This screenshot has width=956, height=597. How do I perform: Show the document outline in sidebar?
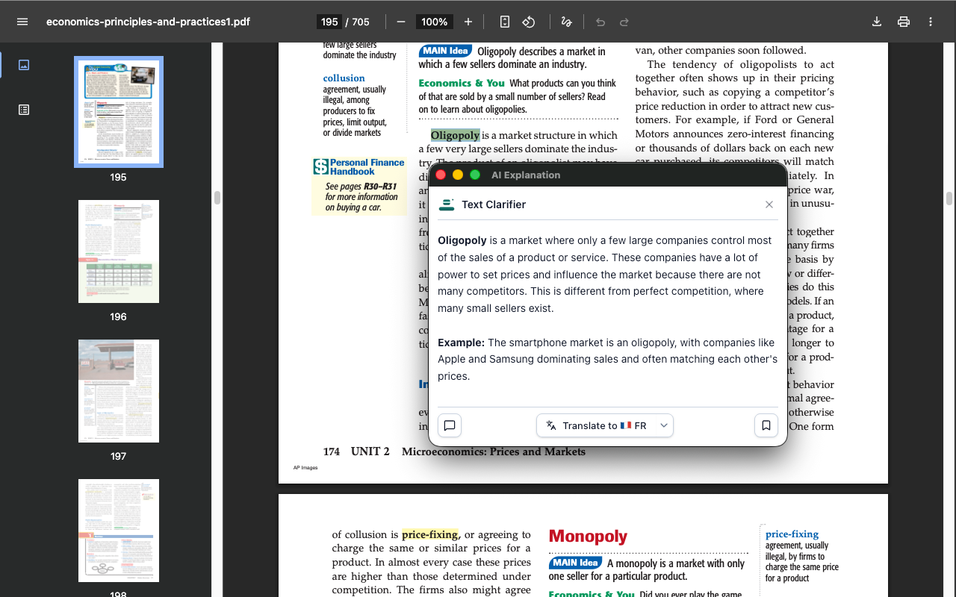pyautogui.click(x=24, y=110)
